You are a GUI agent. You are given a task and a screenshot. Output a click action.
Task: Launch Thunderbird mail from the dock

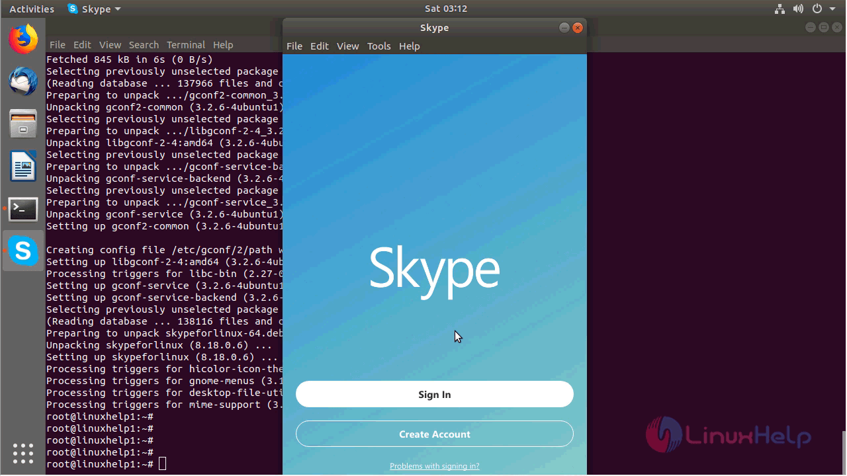tap(23, 81)
